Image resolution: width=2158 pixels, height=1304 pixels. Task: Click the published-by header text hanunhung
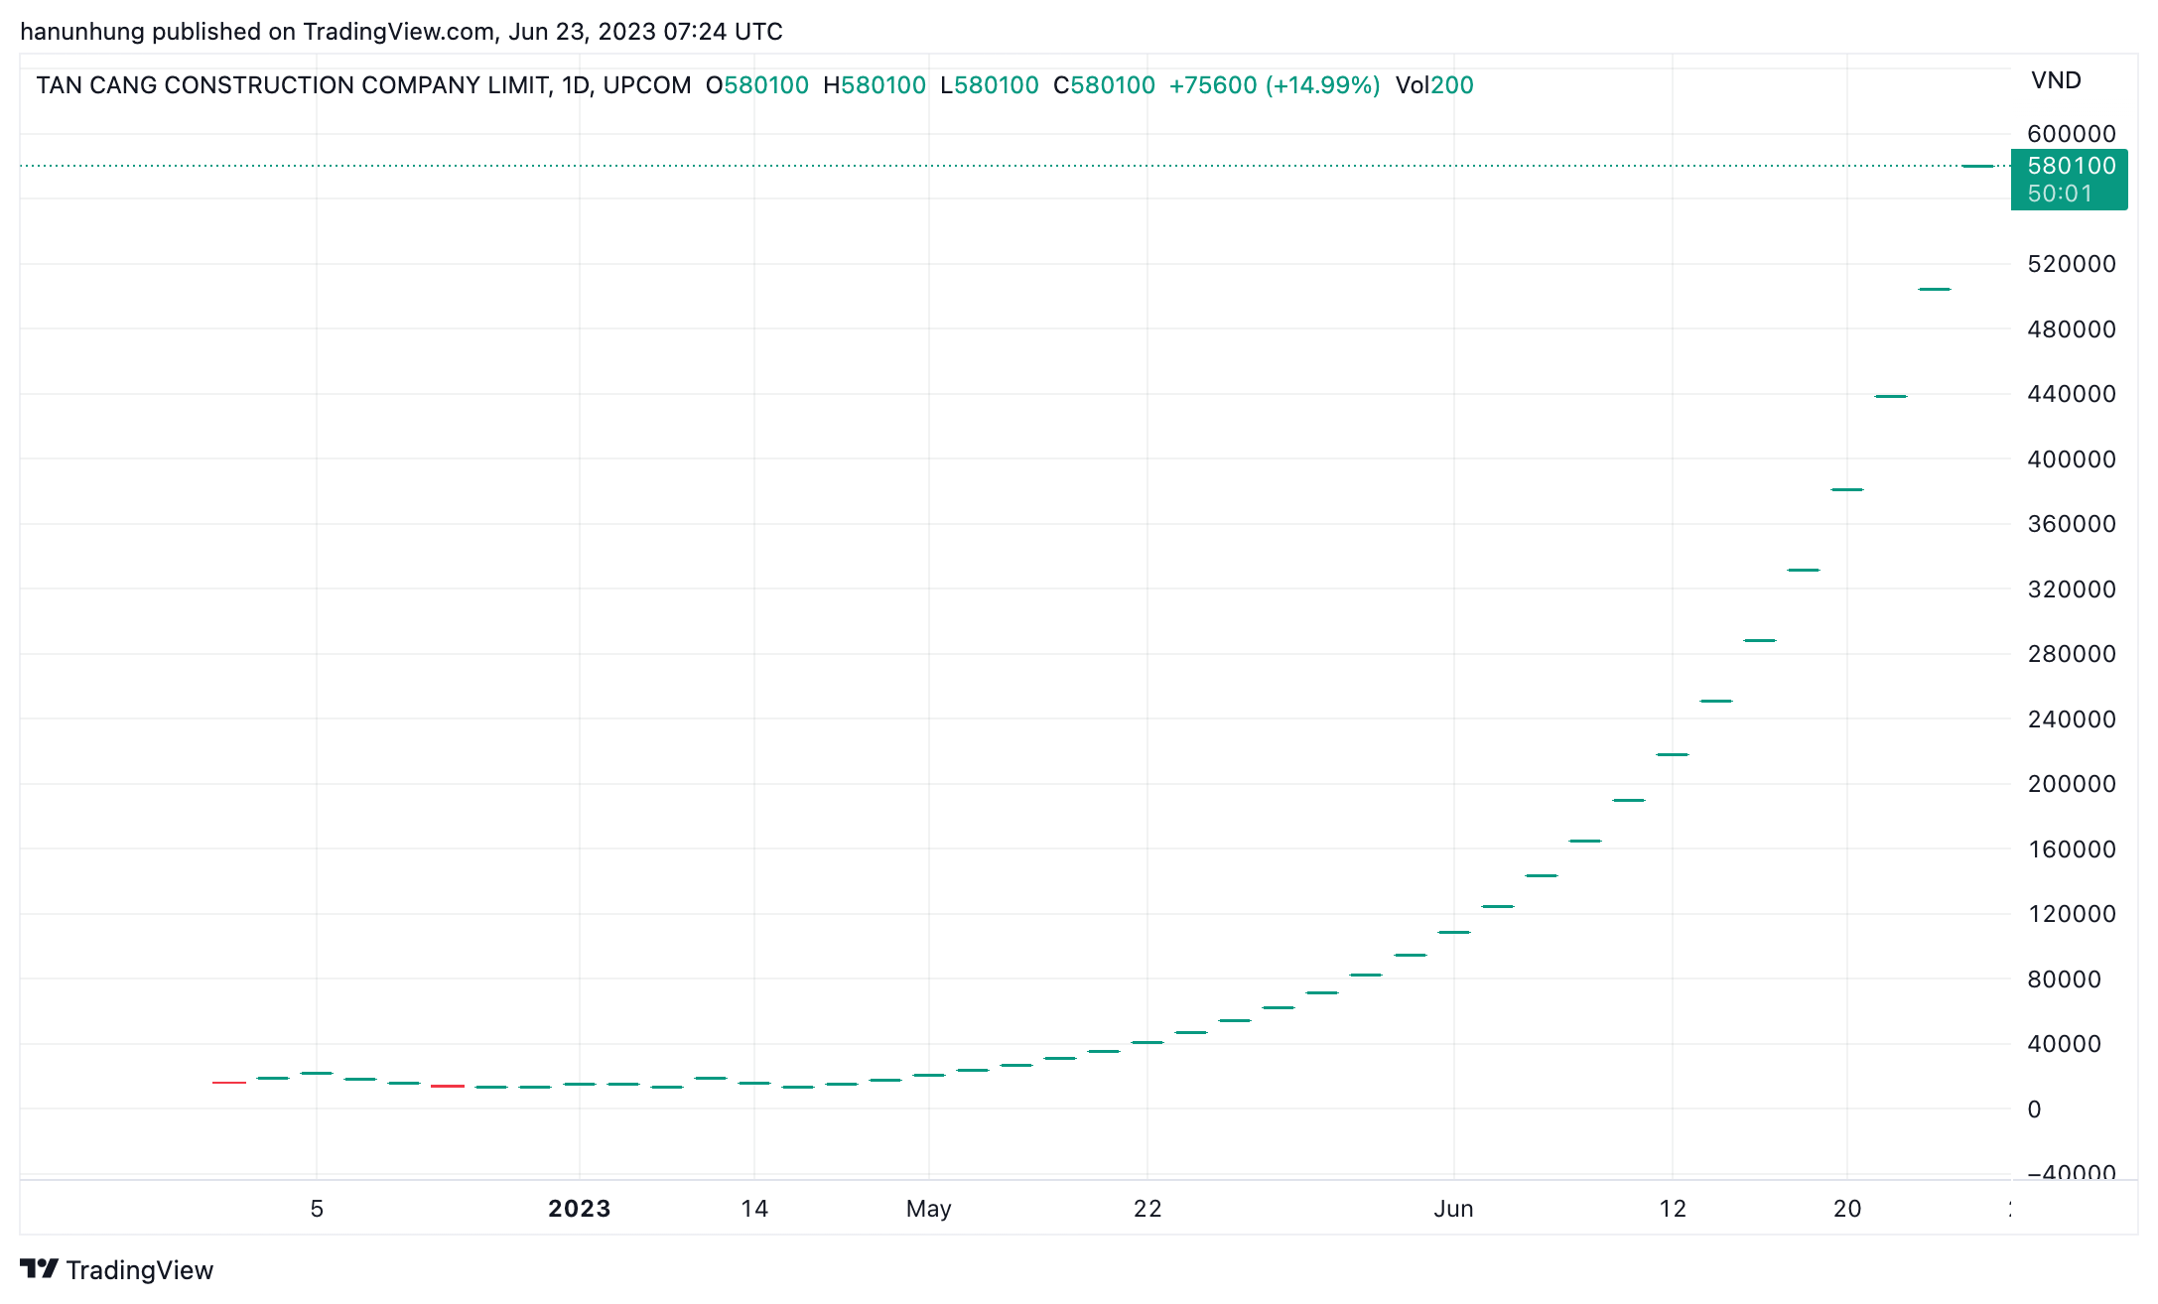click(82, 32)
